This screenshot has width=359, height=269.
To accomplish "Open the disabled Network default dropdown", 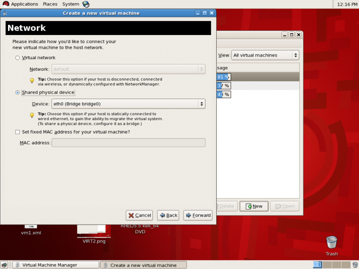I will pos(128,69).
